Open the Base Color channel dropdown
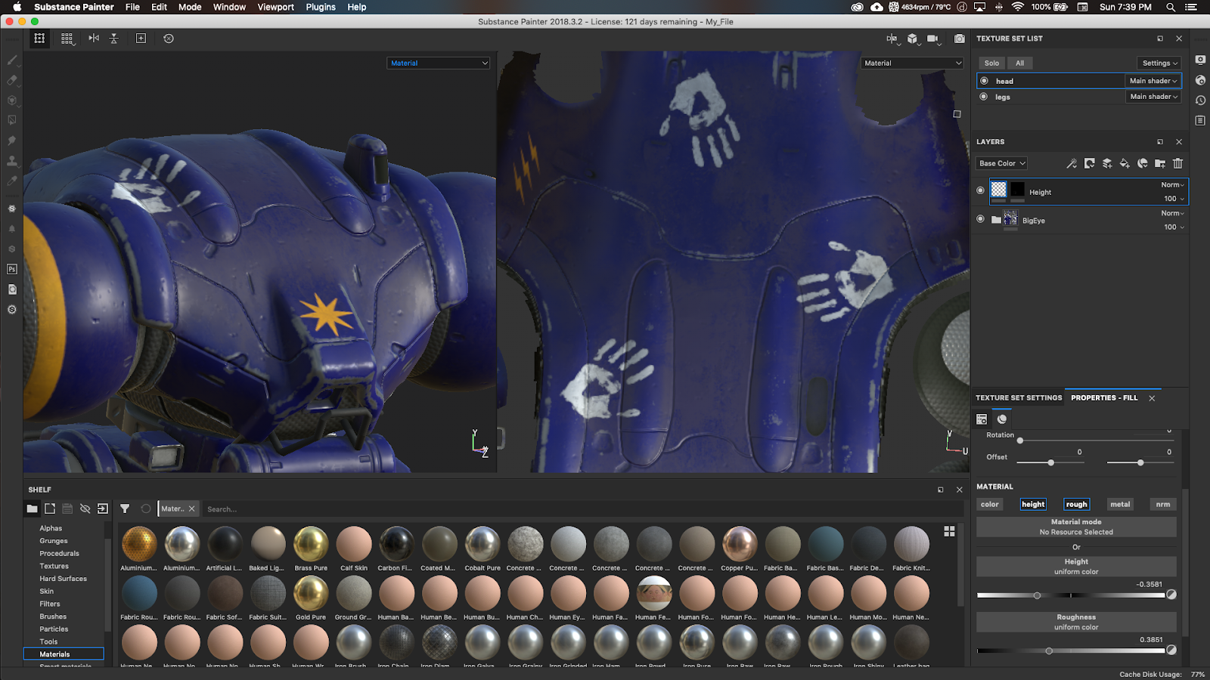 pos(1002,163)
